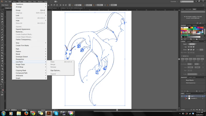Image resolution: width=206 pixels, height=116 pixels.
Task: Open the Windows Start menu
Action: click(x=4, y=113)
